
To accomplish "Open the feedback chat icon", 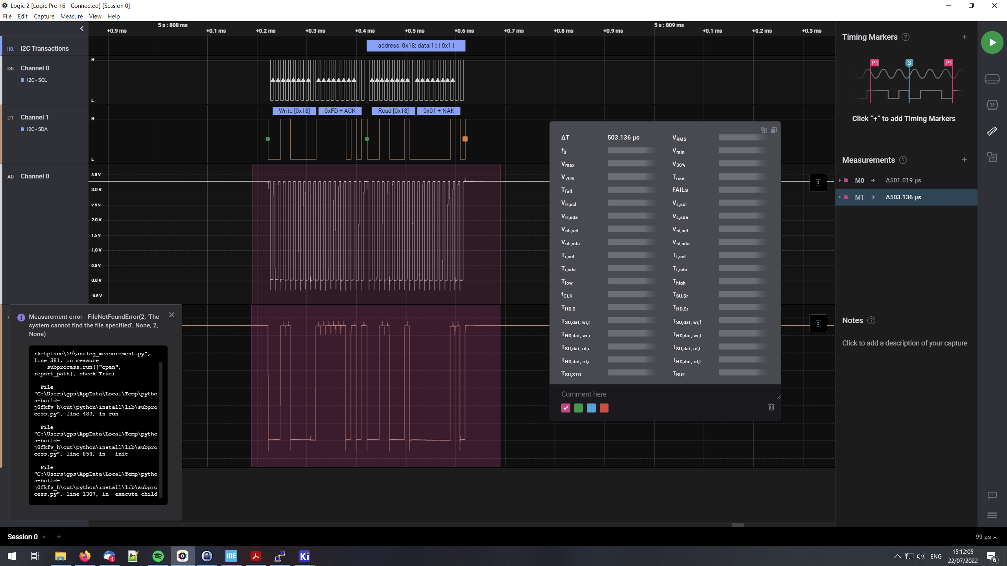I will point(992,495).
